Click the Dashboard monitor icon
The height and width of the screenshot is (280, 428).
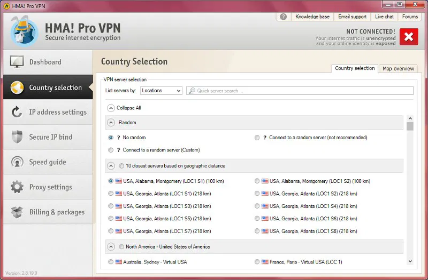pos(17,62)
